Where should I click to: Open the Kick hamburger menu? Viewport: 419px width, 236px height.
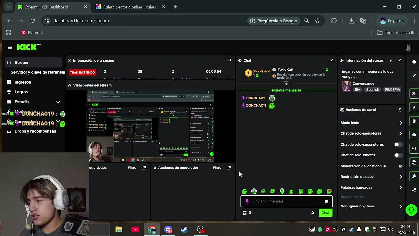pos(10,47)
